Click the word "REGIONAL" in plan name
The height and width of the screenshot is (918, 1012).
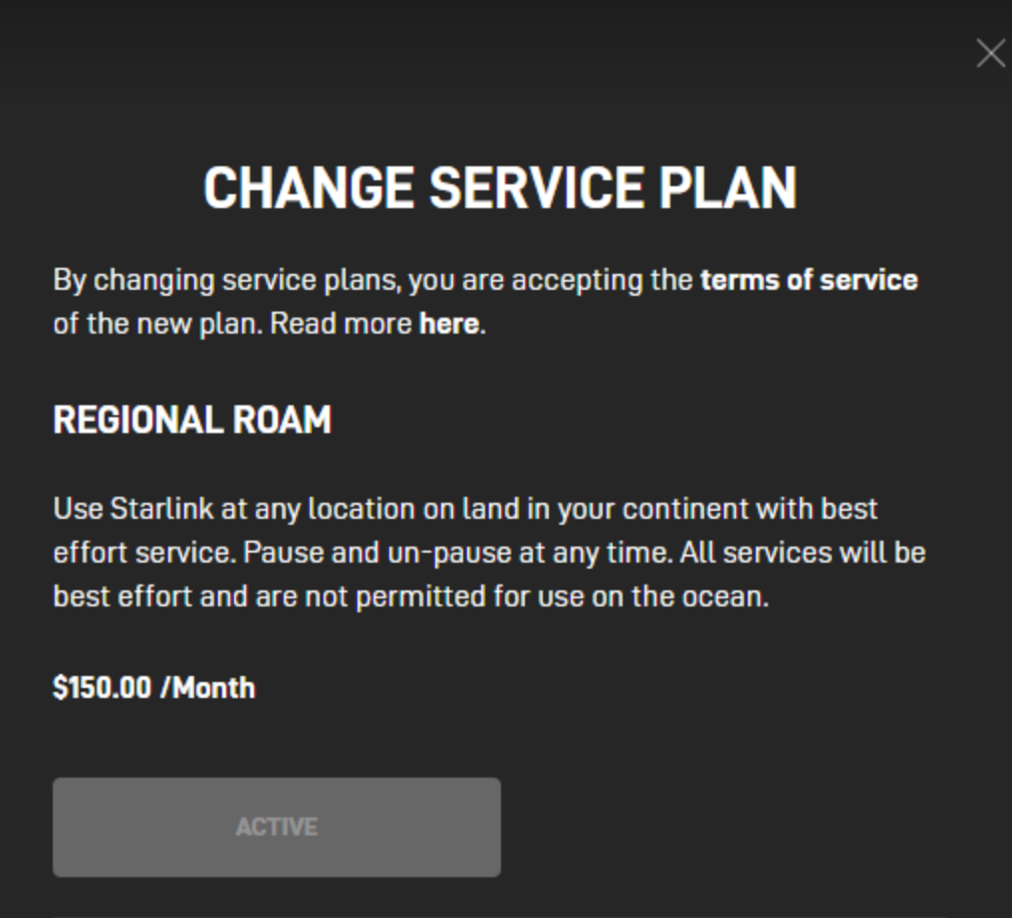pos(137,420)
